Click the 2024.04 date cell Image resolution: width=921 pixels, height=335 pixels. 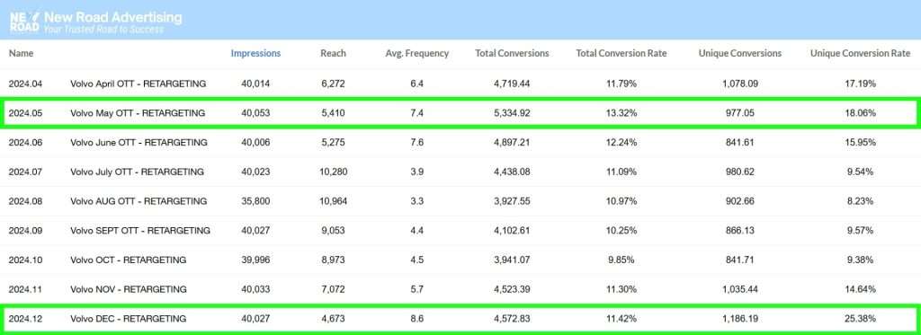click(x=25, y=84)
